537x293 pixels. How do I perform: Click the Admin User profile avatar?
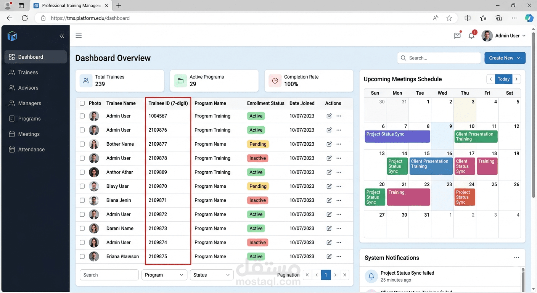pyautogui.click(x=487, y=36)
